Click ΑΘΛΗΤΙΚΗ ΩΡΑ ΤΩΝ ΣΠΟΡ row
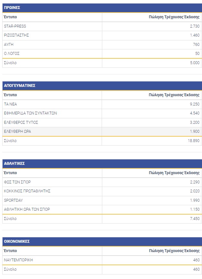The height and width of the screenshot is (279, 202). tap(27, 209)
